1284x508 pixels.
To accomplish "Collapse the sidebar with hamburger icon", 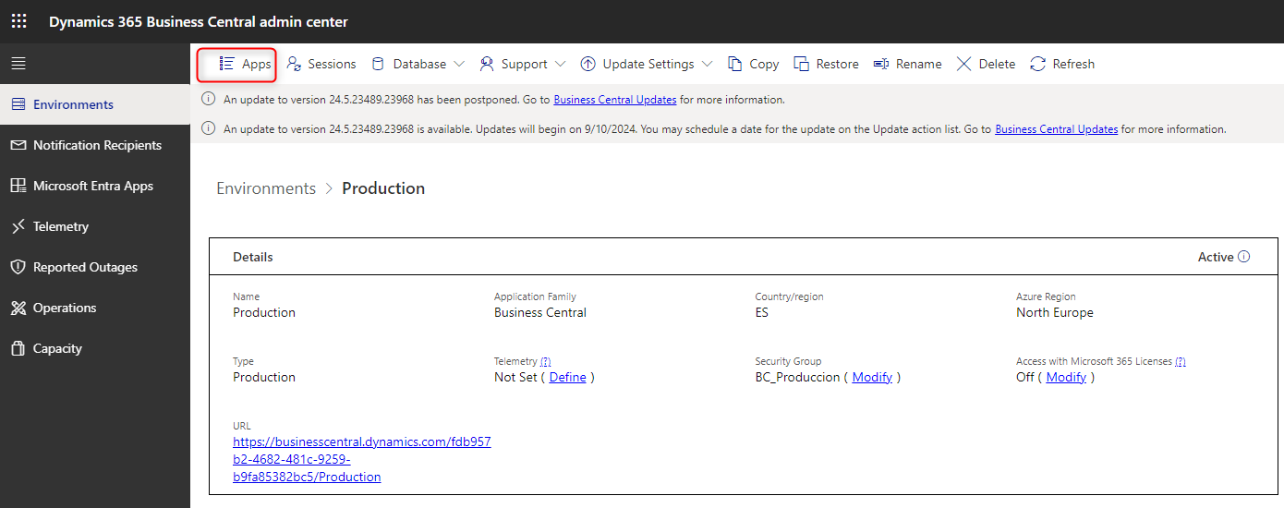I will point(18,64).
